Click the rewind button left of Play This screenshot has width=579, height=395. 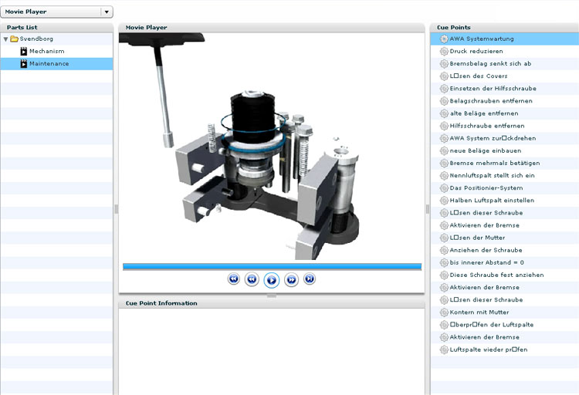coord(252,279)
